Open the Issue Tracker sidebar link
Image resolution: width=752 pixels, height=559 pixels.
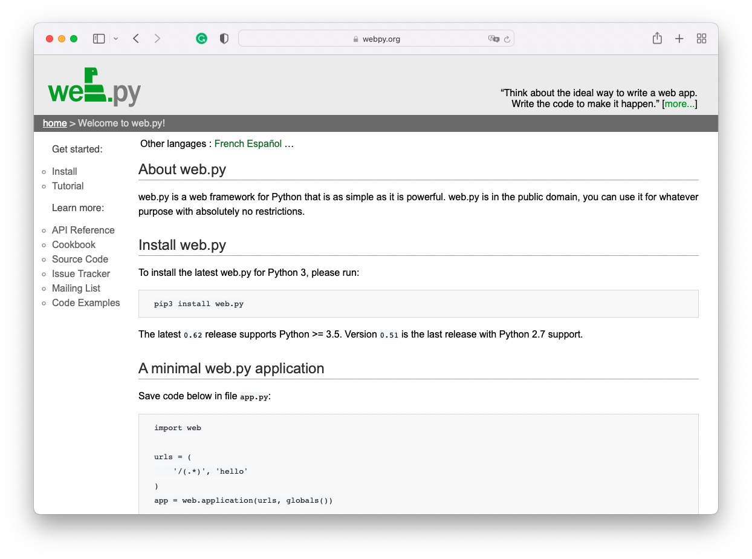81,273
